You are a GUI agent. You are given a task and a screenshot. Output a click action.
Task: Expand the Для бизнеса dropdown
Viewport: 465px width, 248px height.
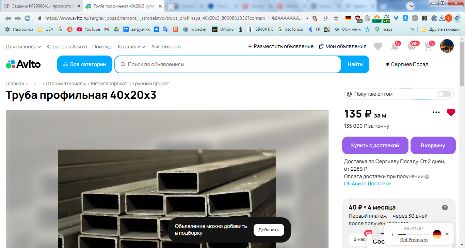(23, 46)
